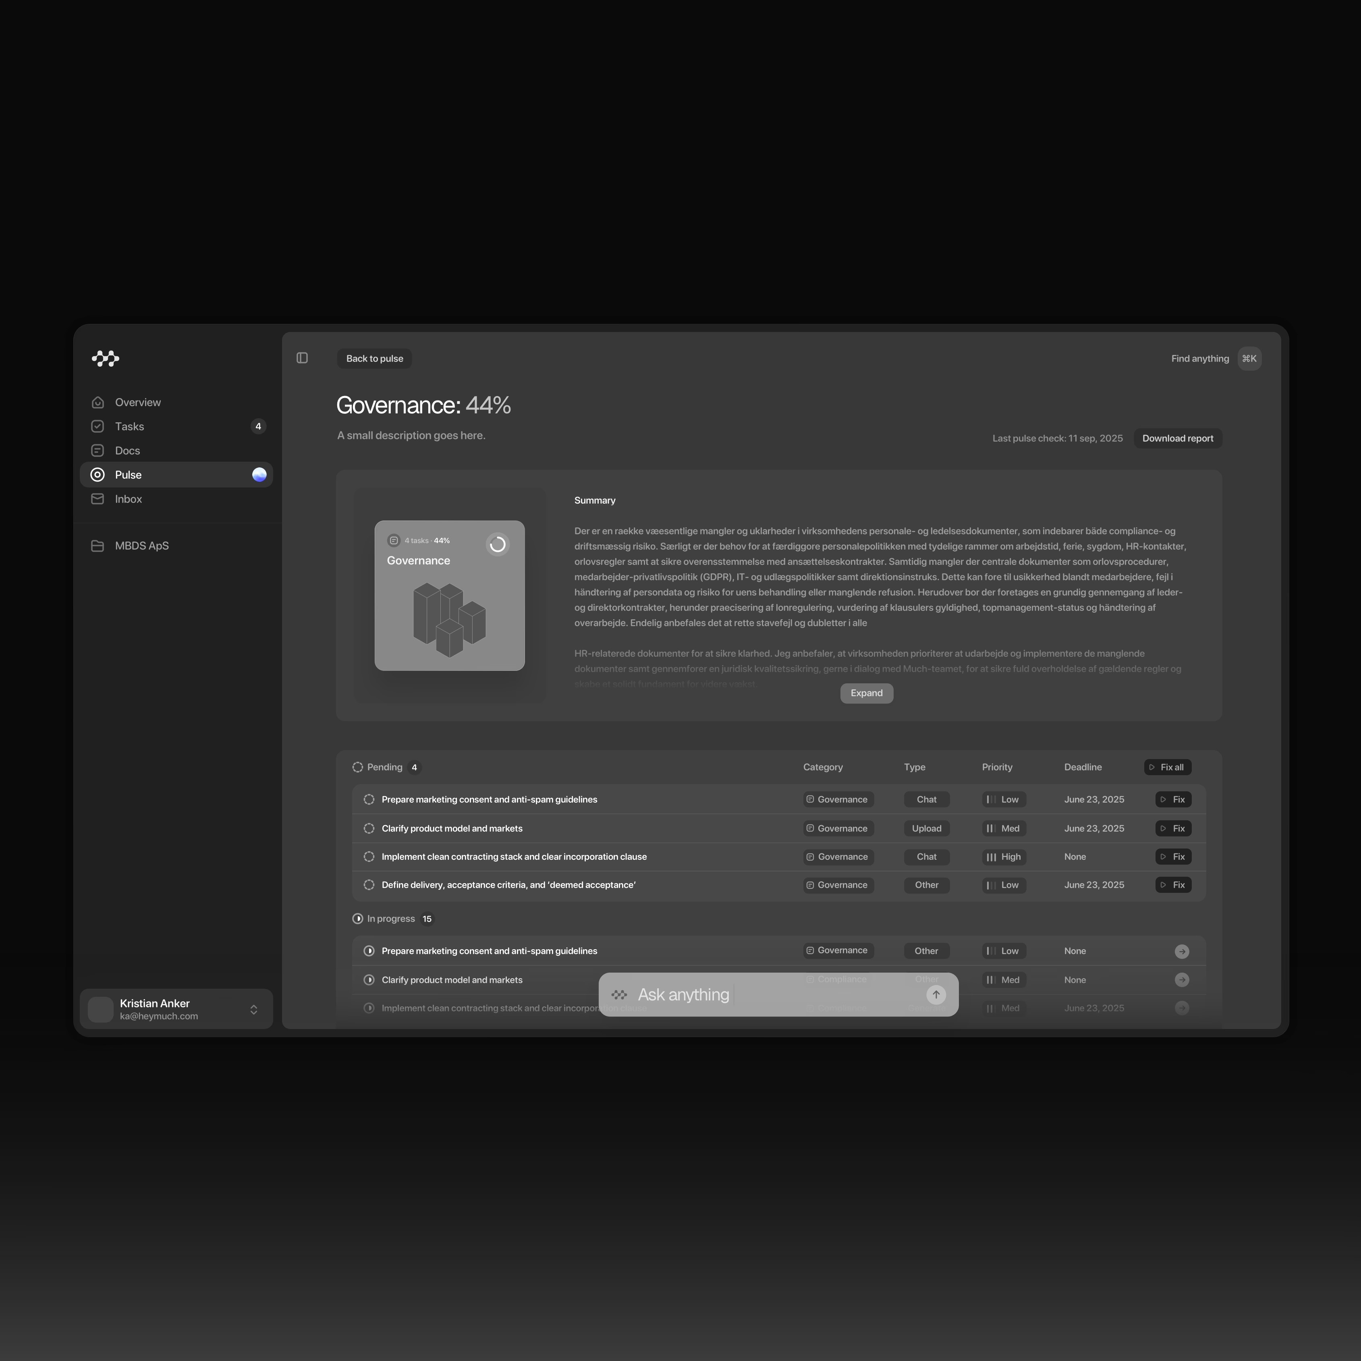The height and width of the screenshot is (1361, 1361).
Task: Click Fix for 'Implement clean contracting stack' task
Action: (1173, 857)
